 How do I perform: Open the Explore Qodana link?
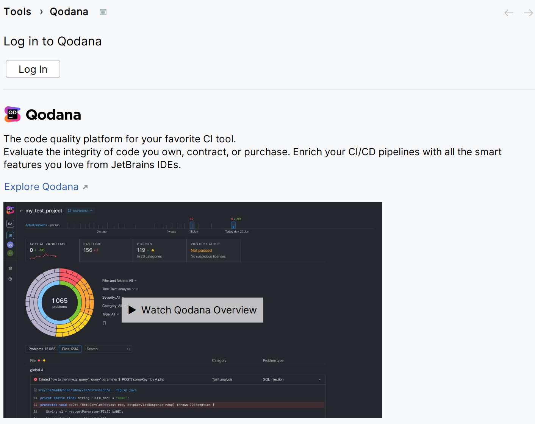pyautogui.click(x=41, y=186)
